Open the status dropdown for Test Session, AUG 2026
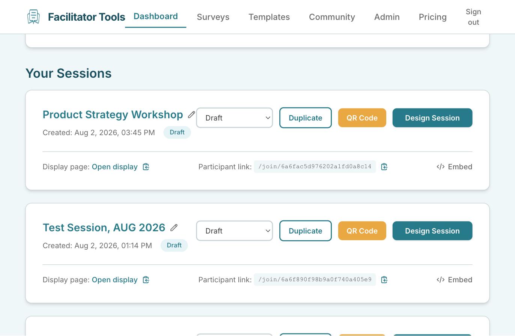 [235, 231]
